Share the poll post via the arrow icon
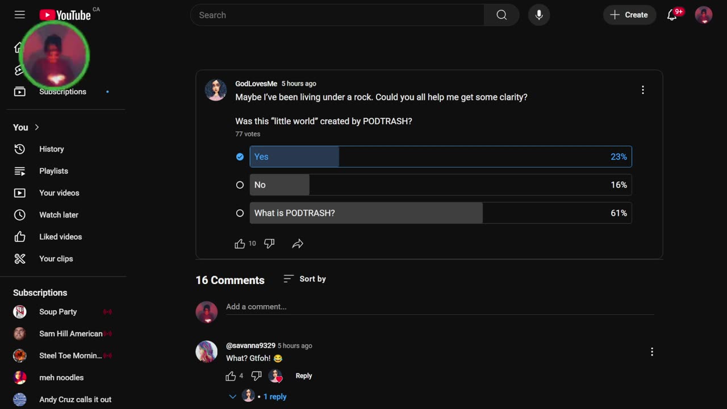The width and height of the screenshot is (727, 409). pos(298,244)
